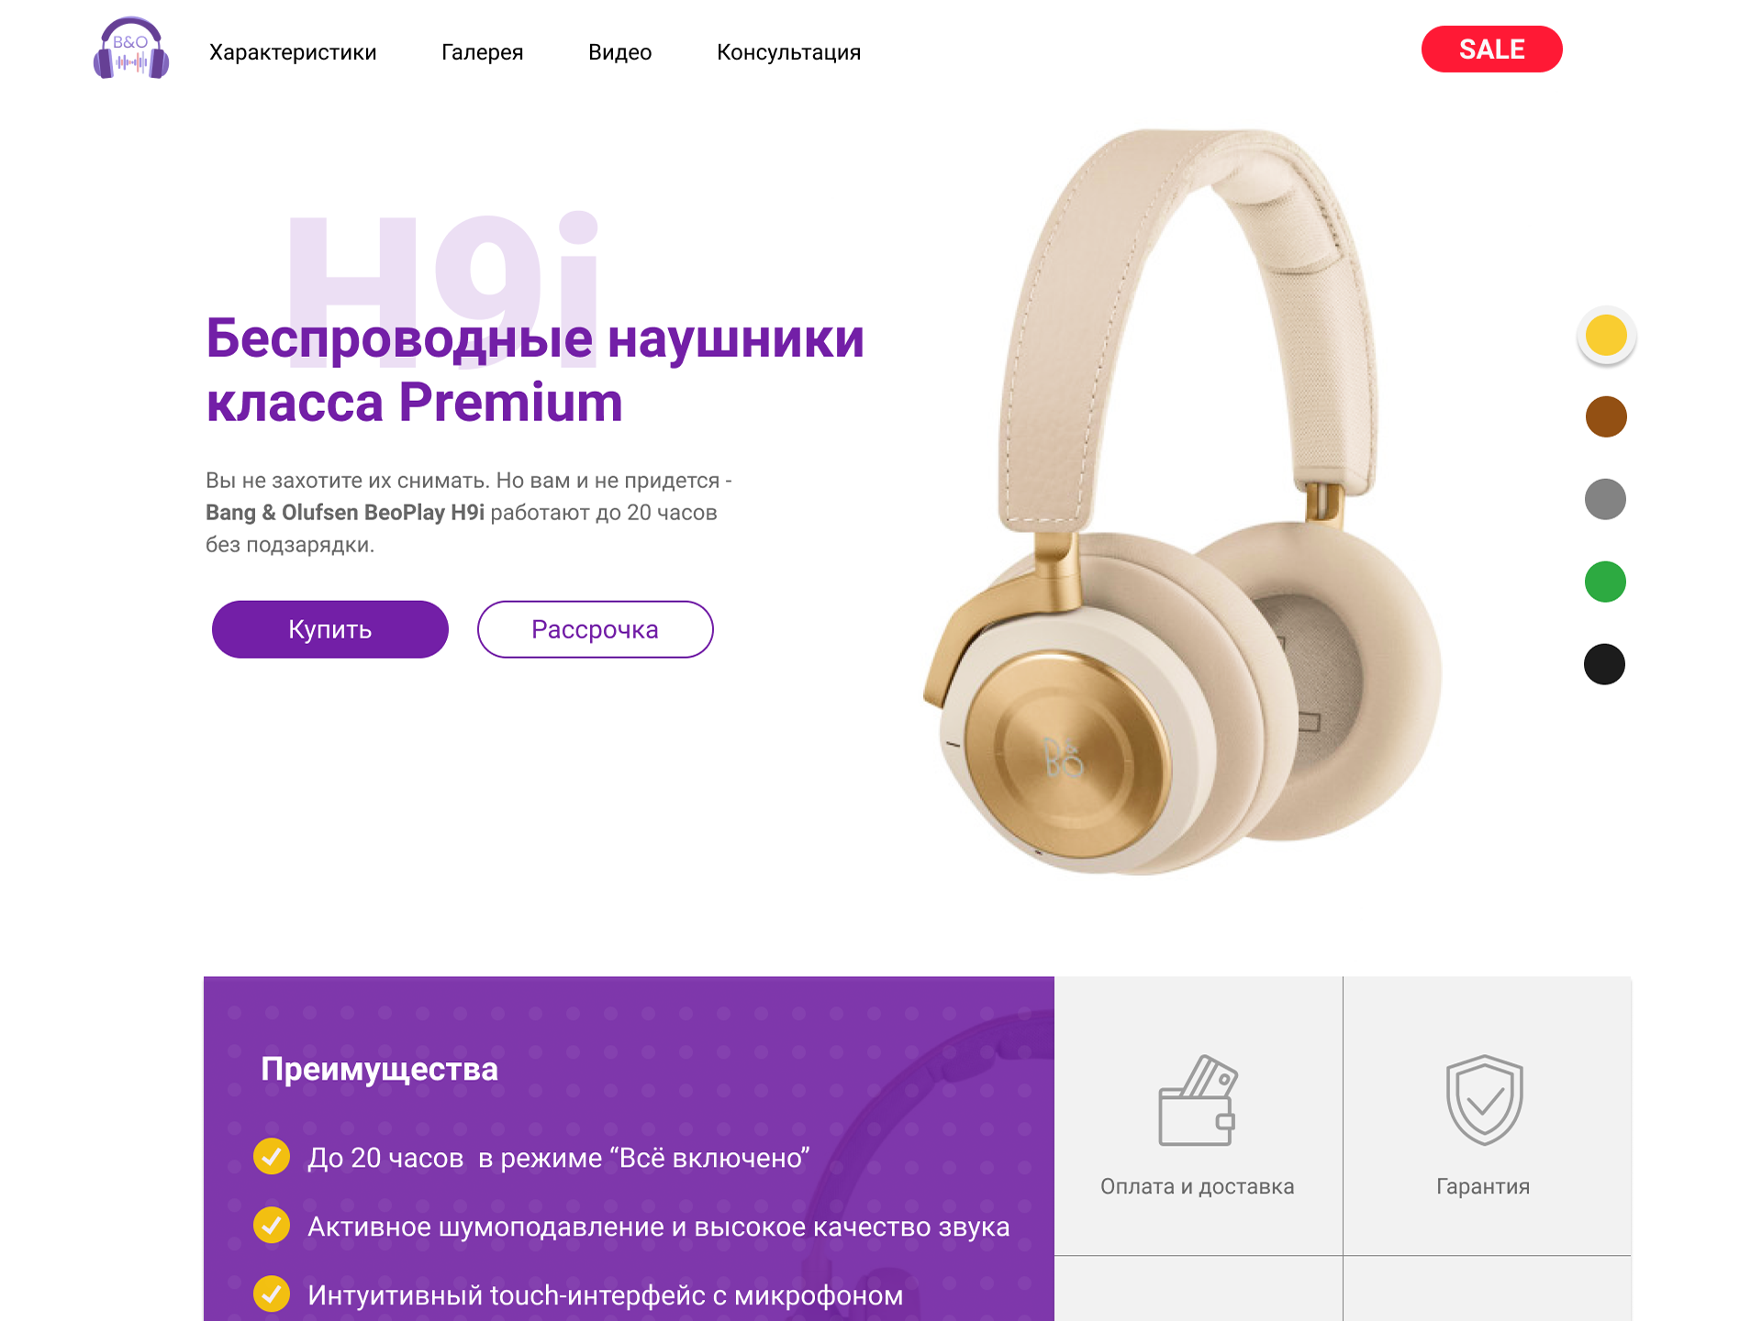Go to the Галерея section
Screen dimensions: 1762x1321
click(x=482, y=52)
